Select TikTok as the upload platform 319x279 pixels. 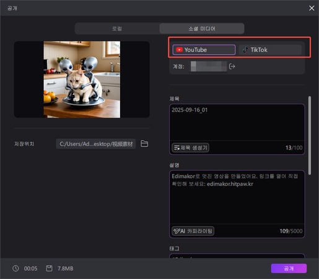coord(270,50)
